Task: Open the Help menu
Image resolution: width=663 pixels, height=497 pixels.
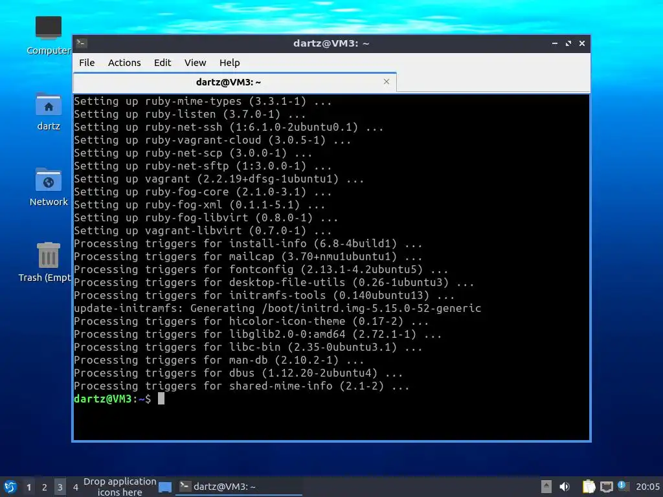Action: coord(230,63)
